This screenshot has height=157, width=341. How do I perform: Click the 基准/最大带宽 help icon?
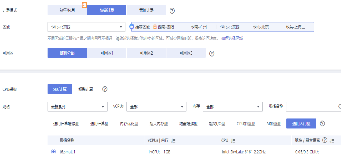pyautogui.click(x=325, y=140)
